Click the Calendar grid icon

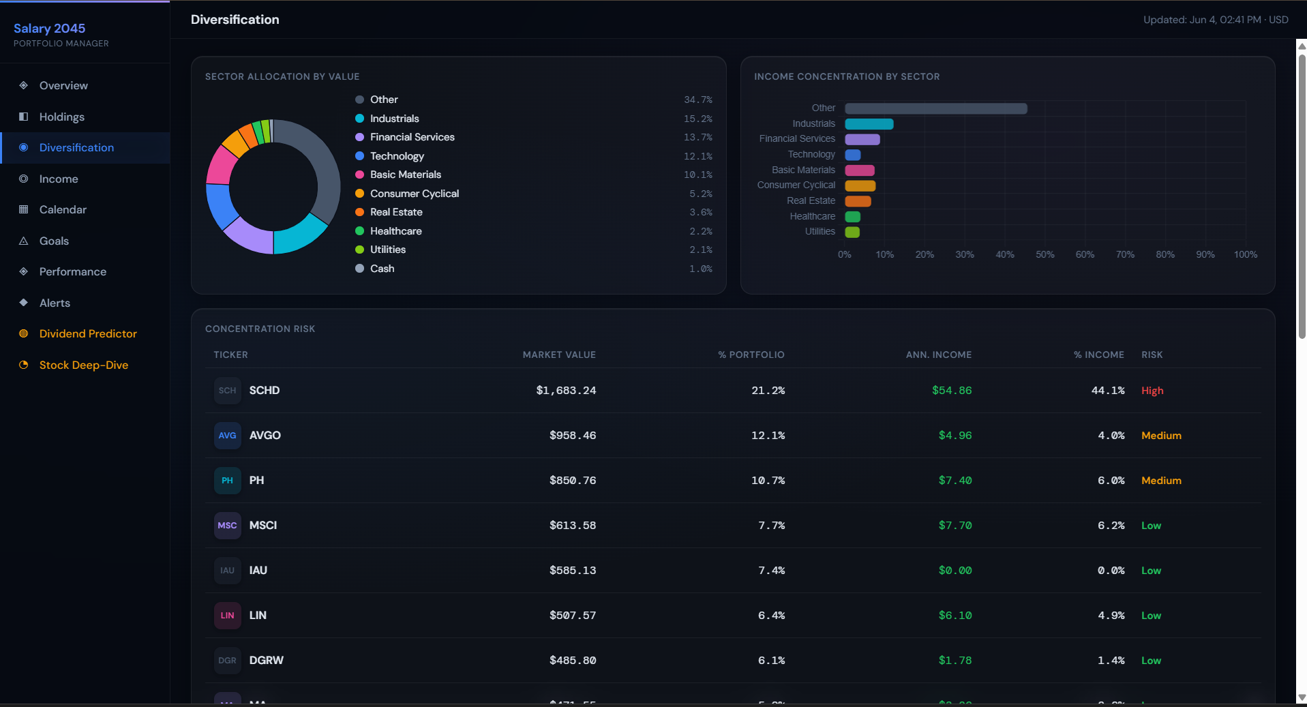(x=23, y=209)
